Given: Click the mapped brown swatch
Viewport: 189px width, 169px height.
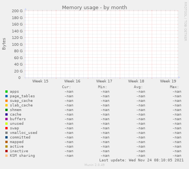Looking at the screenshot, I should (x=6, y=142).
